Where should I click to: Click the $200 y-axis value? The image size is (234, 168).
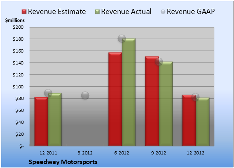coord(18,27)
